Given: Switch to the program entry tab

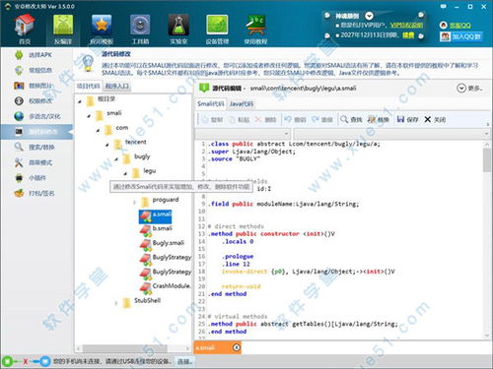Looking at the screenshot, I should click(117, 86).
